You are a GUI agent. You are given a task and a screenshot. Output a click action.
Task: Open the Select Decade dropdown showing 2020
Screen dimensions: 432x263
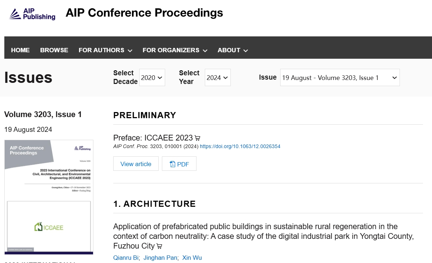(152, 78)
